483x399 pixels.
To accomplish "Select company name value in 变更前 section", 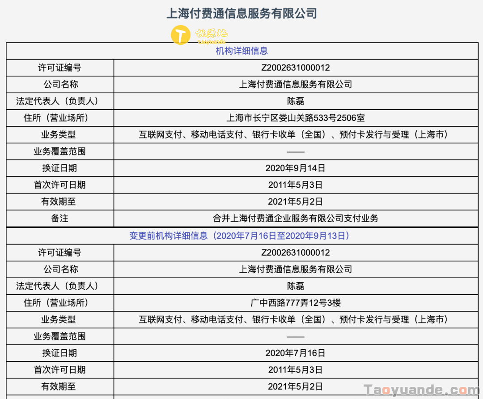I will coord(296,270).
